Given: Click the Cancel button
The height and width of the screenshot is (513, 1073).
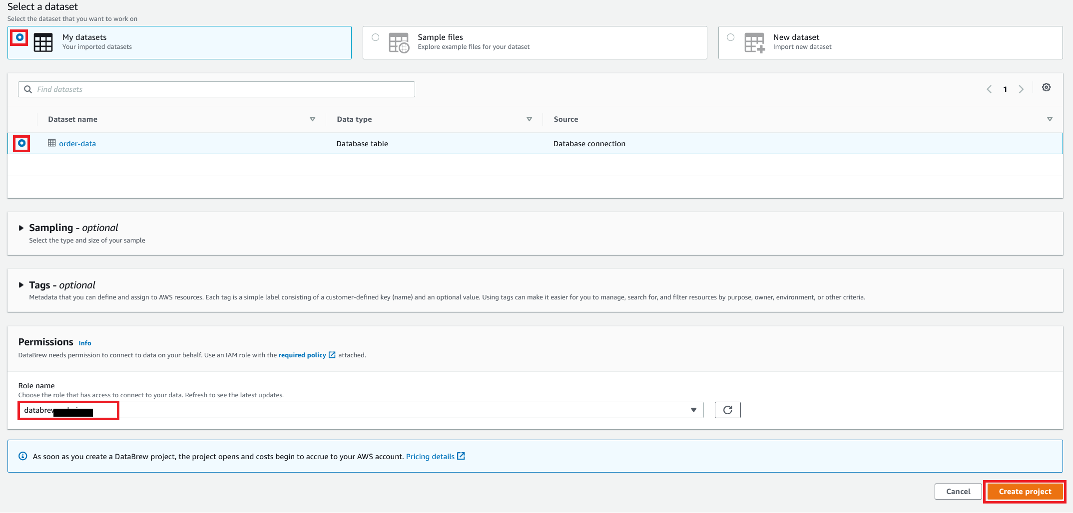Looking at the screenshot, I should 958,492.
